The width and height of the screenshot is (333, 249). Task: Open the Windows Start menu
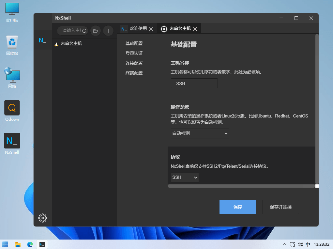click(5, 244)
